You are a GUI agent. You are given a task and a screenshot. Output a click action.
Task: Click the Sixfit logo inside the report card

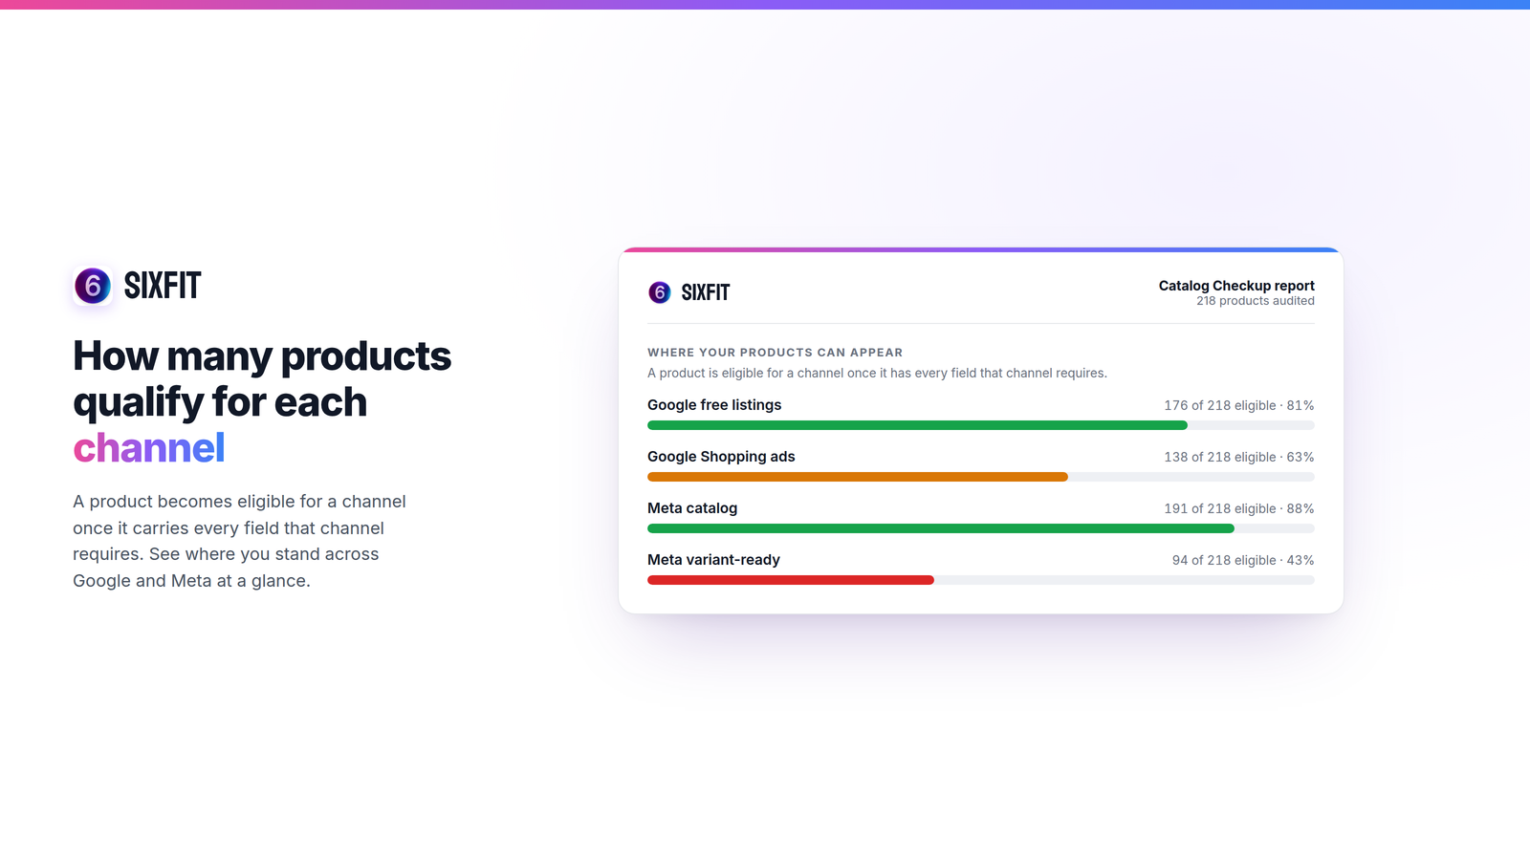660,292
